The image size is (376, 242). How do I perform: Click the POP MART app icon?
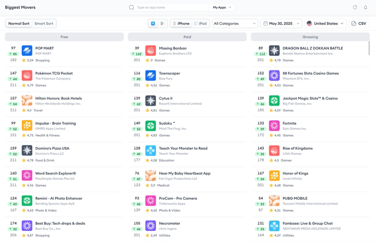coord(27,51)
